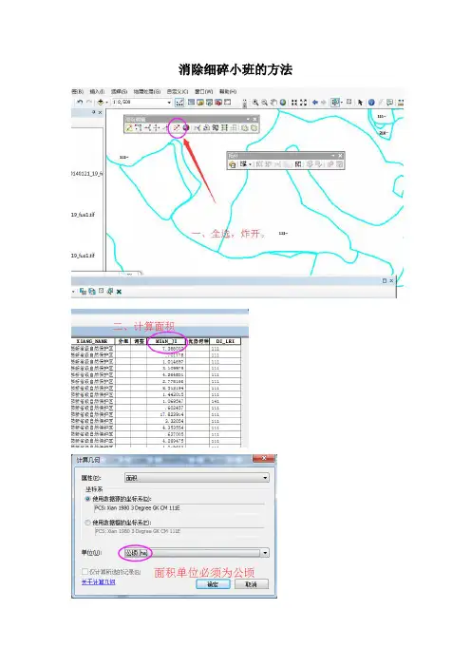This screenshot has height=667, width=471.
Task: Click the XIANG_NAME column header
Action: tap(92, 341)
